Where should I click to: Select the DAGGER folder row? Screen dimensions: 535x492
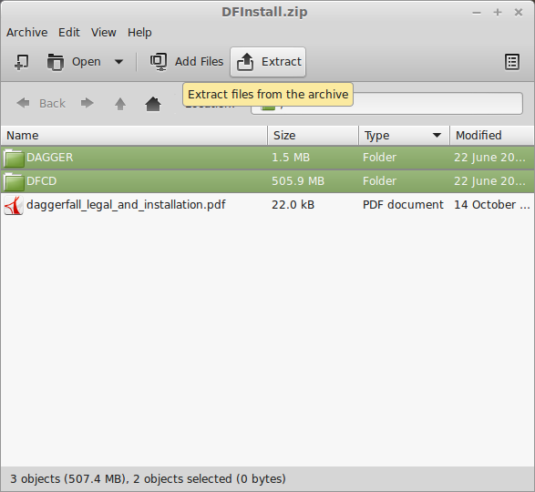[x=268, y=158]
